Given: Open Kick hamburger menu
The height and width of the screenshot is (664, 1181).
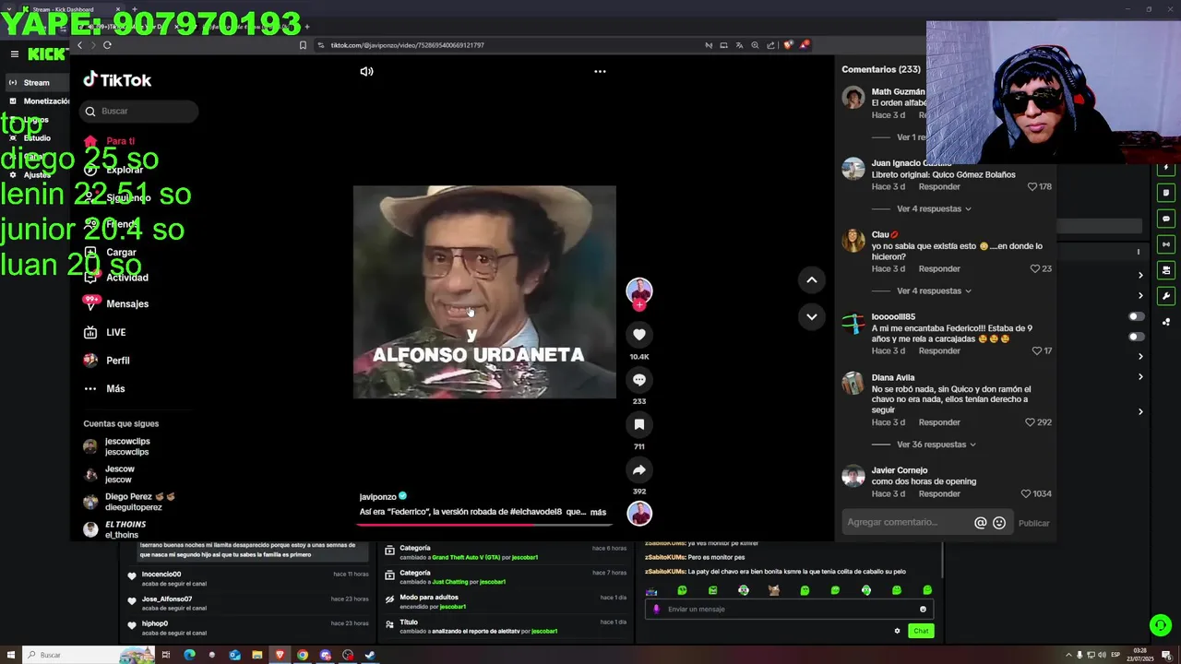Looking at the screenshot, I should [14, 54].
